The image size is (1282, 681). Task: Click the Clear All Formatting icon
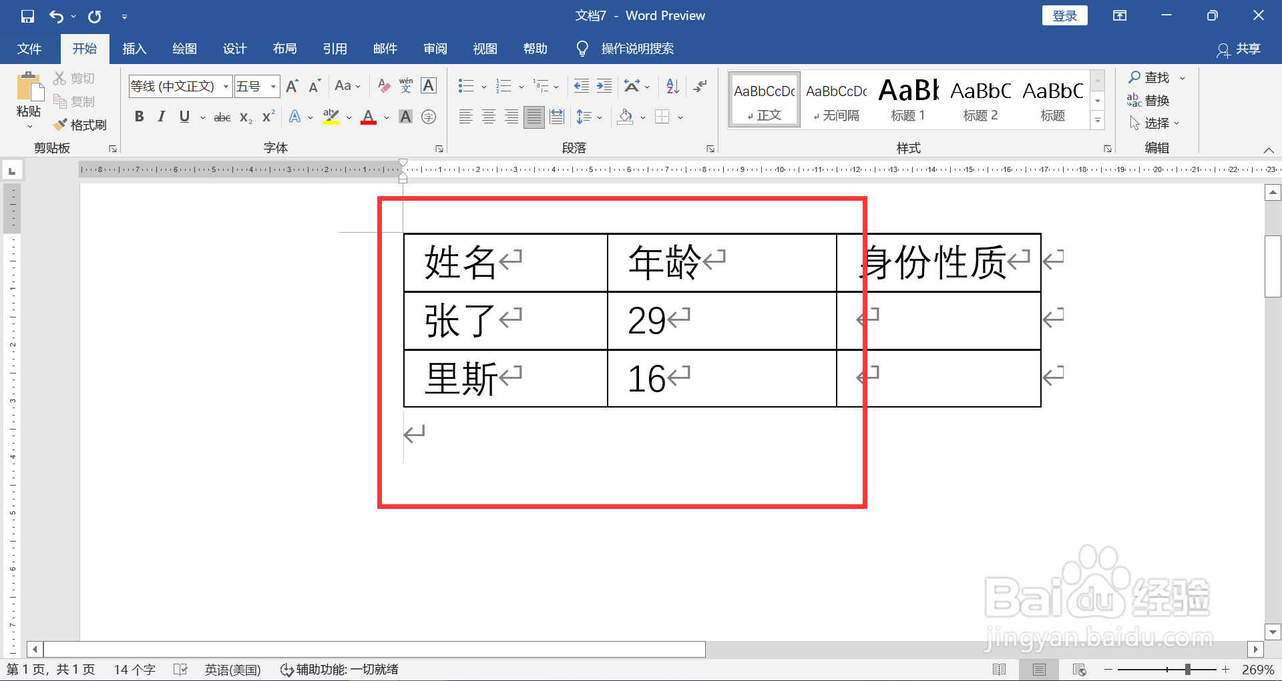[383, 85]
